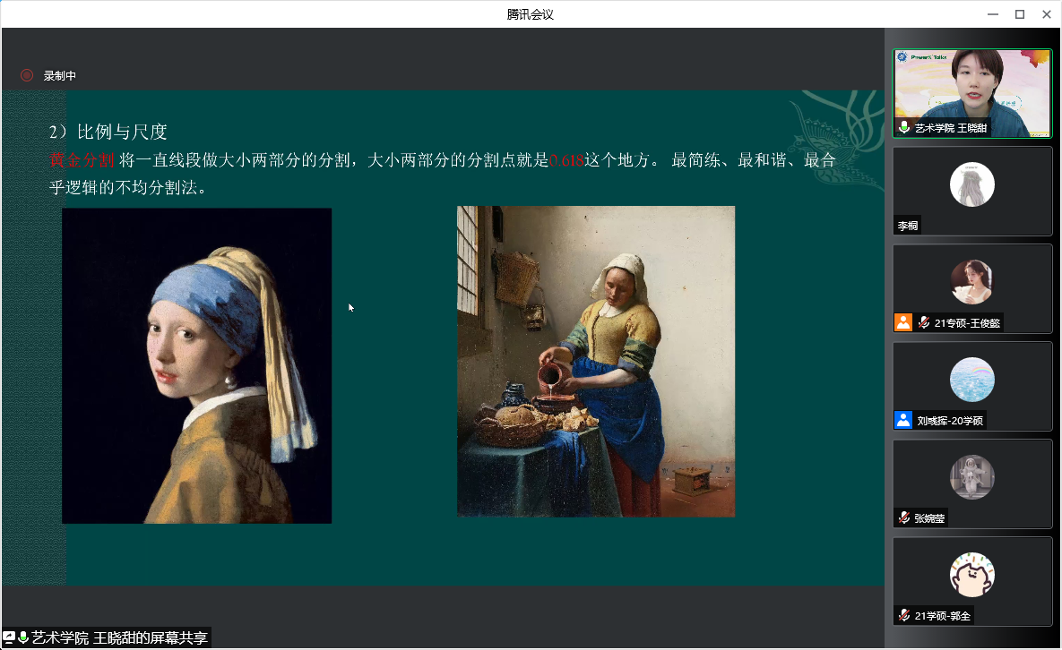Select the 刘彧挥-20学硕 ocean avatar

[x=971, y=380]
